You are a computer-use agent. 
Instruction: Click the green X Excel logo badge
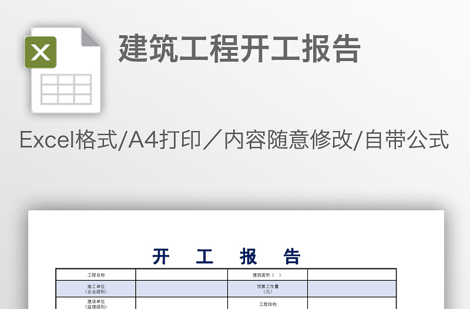tap(41, 52)
